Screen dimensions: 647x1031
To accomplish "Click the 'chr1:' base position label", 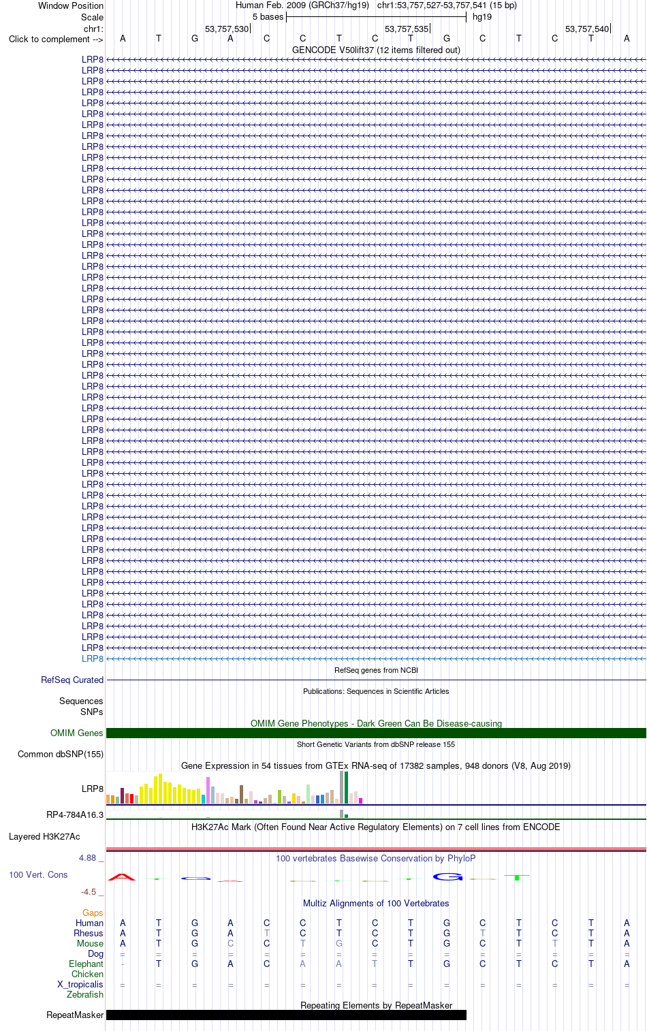I will point(93,29).
